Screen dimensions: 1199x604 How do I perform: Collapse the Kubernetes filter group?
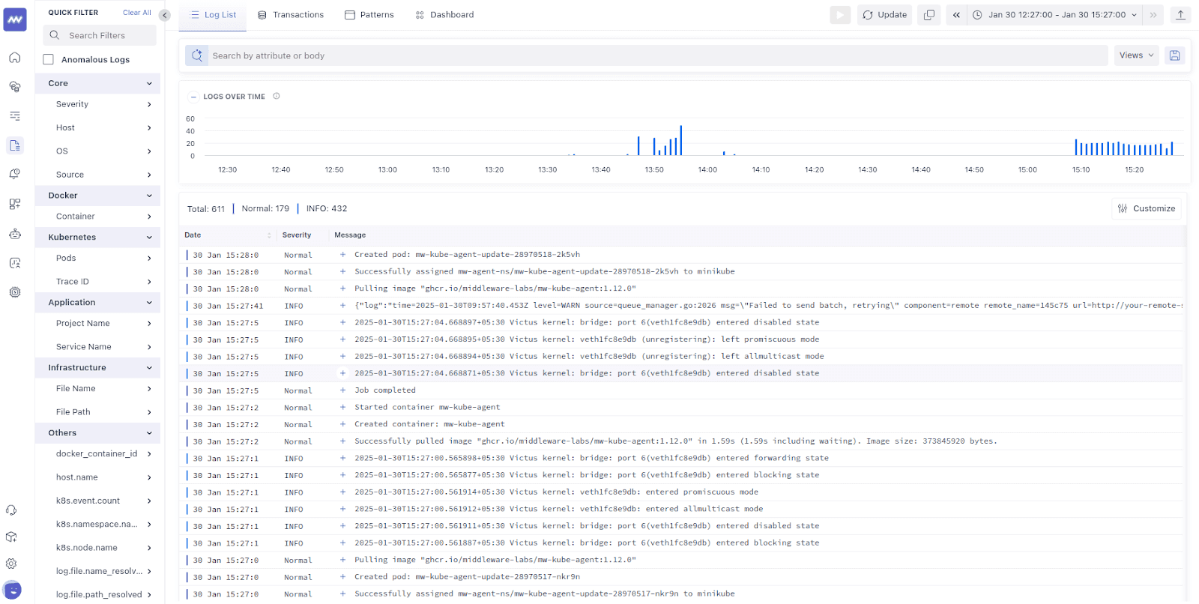point(149,237)
